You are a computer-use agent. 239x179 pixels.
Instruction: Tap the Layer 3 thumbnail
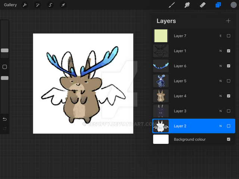[161, 111]
